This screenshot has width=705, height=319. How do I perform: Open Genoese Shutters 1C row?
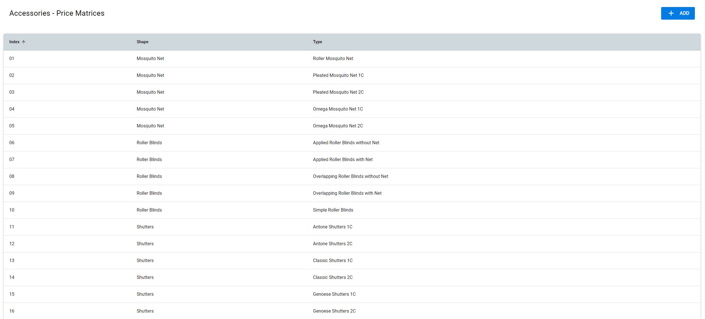334,294
